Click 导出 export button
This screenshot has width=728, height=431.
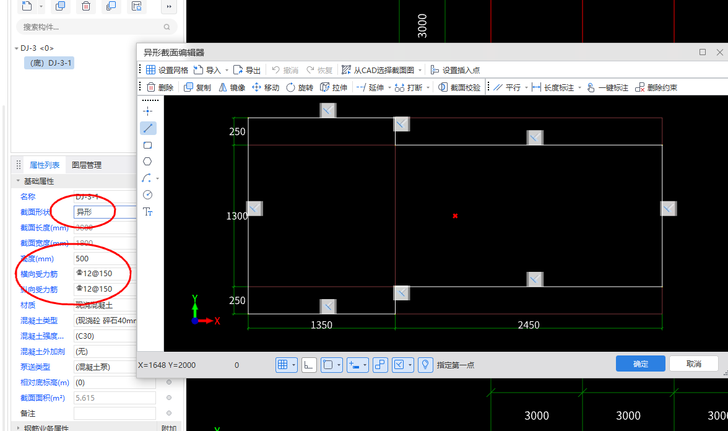tap(247, 70)
